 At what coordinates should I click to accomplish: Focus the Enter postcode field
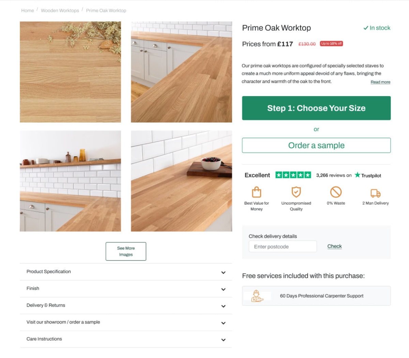click(x=283, y=247)
